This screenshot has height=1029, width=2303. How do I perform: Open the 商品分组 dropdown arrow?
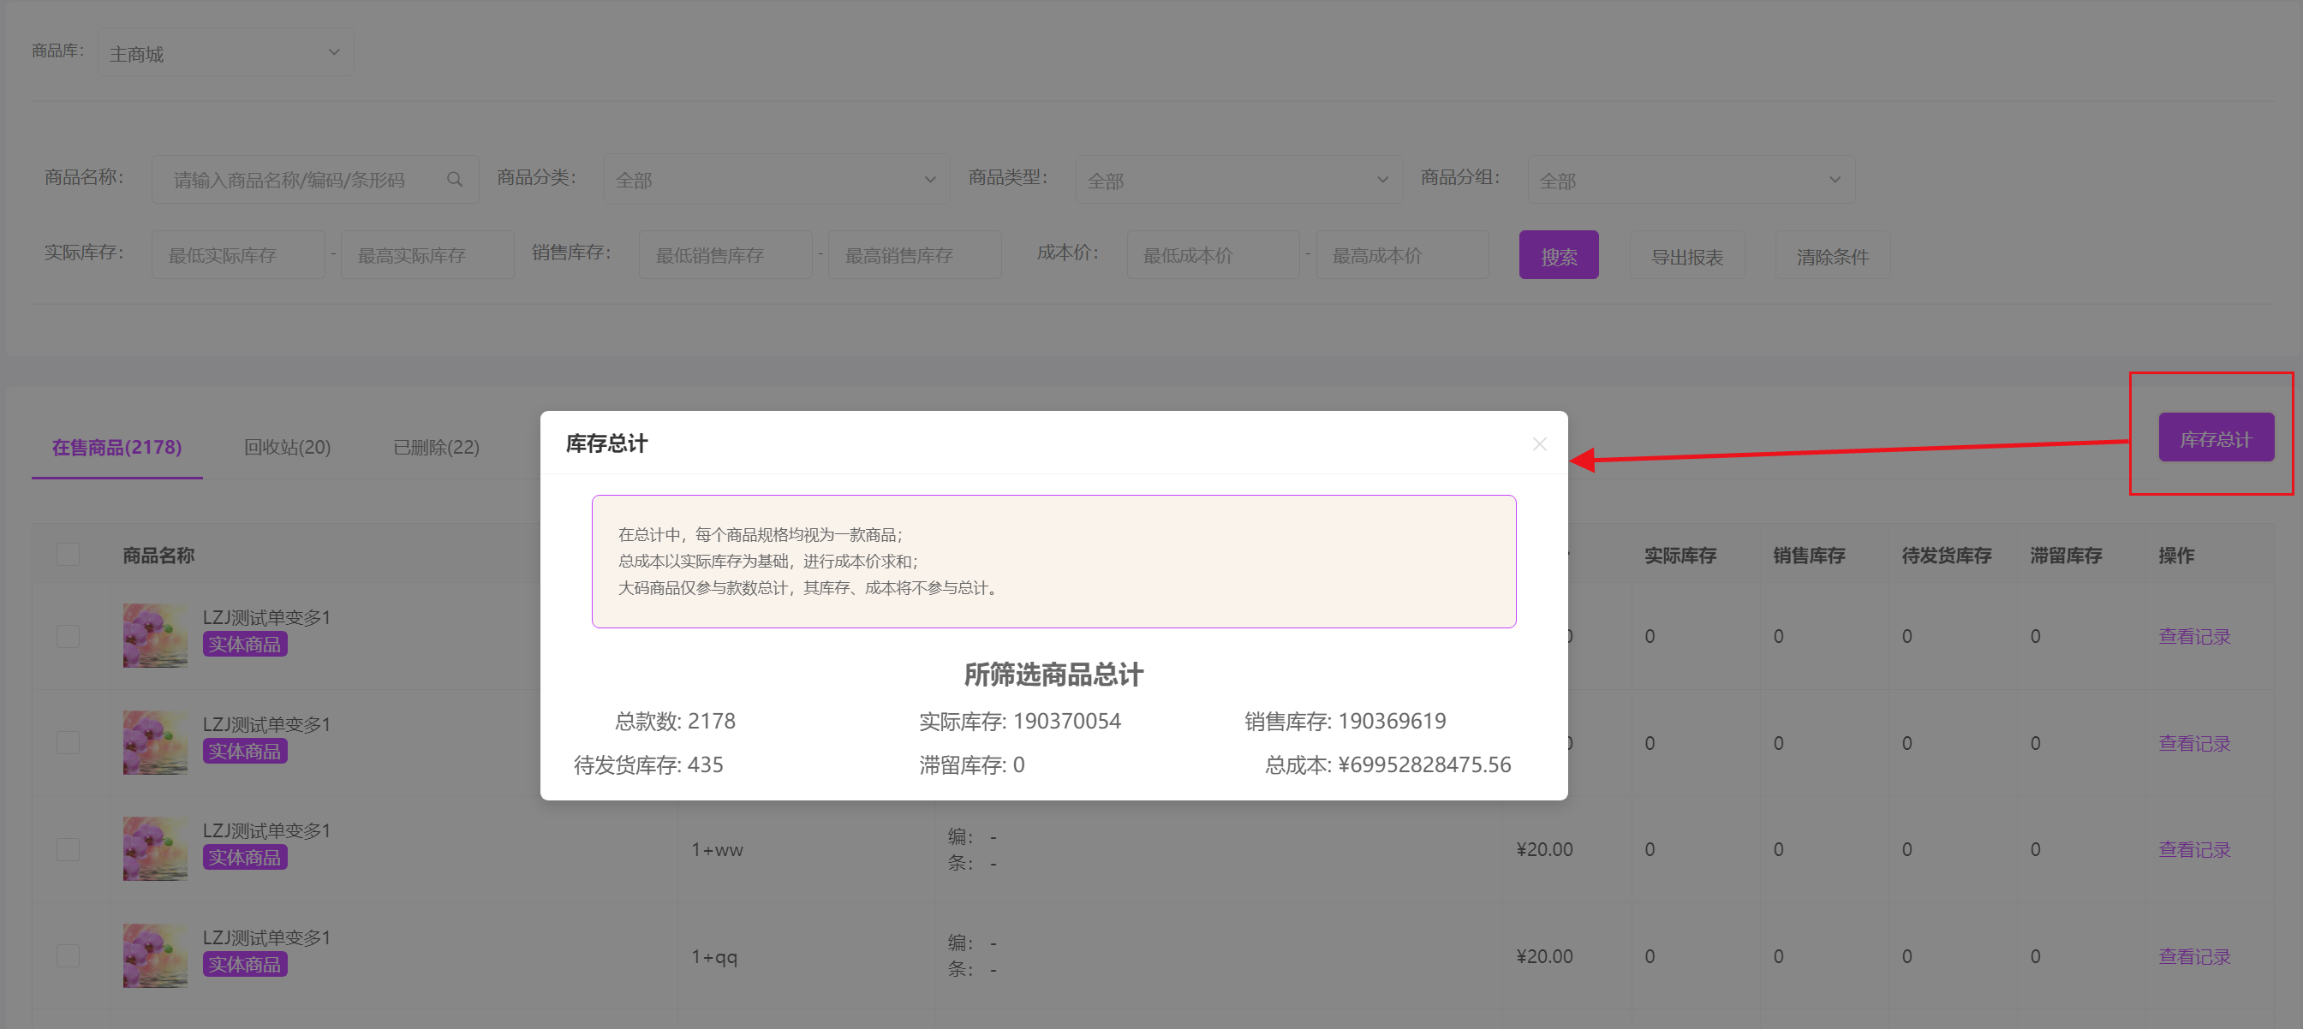[x=1834, y=180]
